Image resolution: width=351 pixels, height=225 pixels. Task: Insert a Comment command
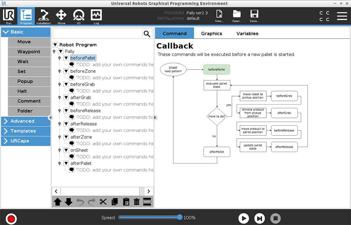tap(29, 101)
